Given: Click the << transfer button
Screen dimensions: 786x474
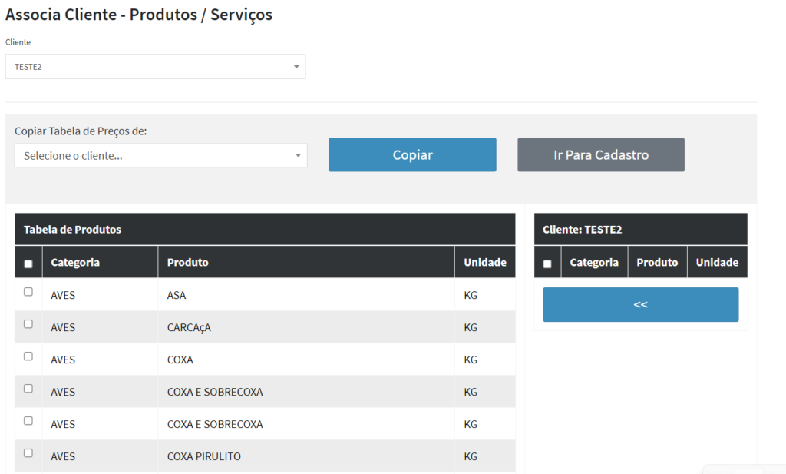Looking at the screenshot, I should coord(640,305).
